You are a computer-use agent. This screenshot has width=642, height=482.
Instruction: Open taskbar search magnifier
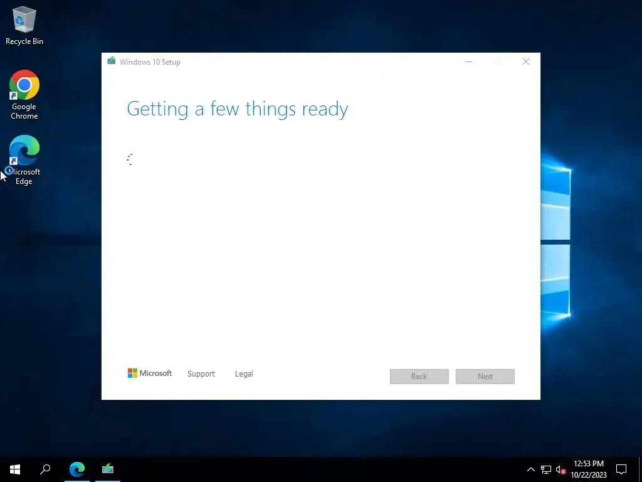click(45, 469)
